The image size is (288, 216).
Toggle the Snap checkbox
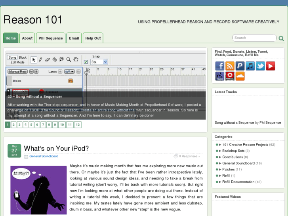(86, 62)
